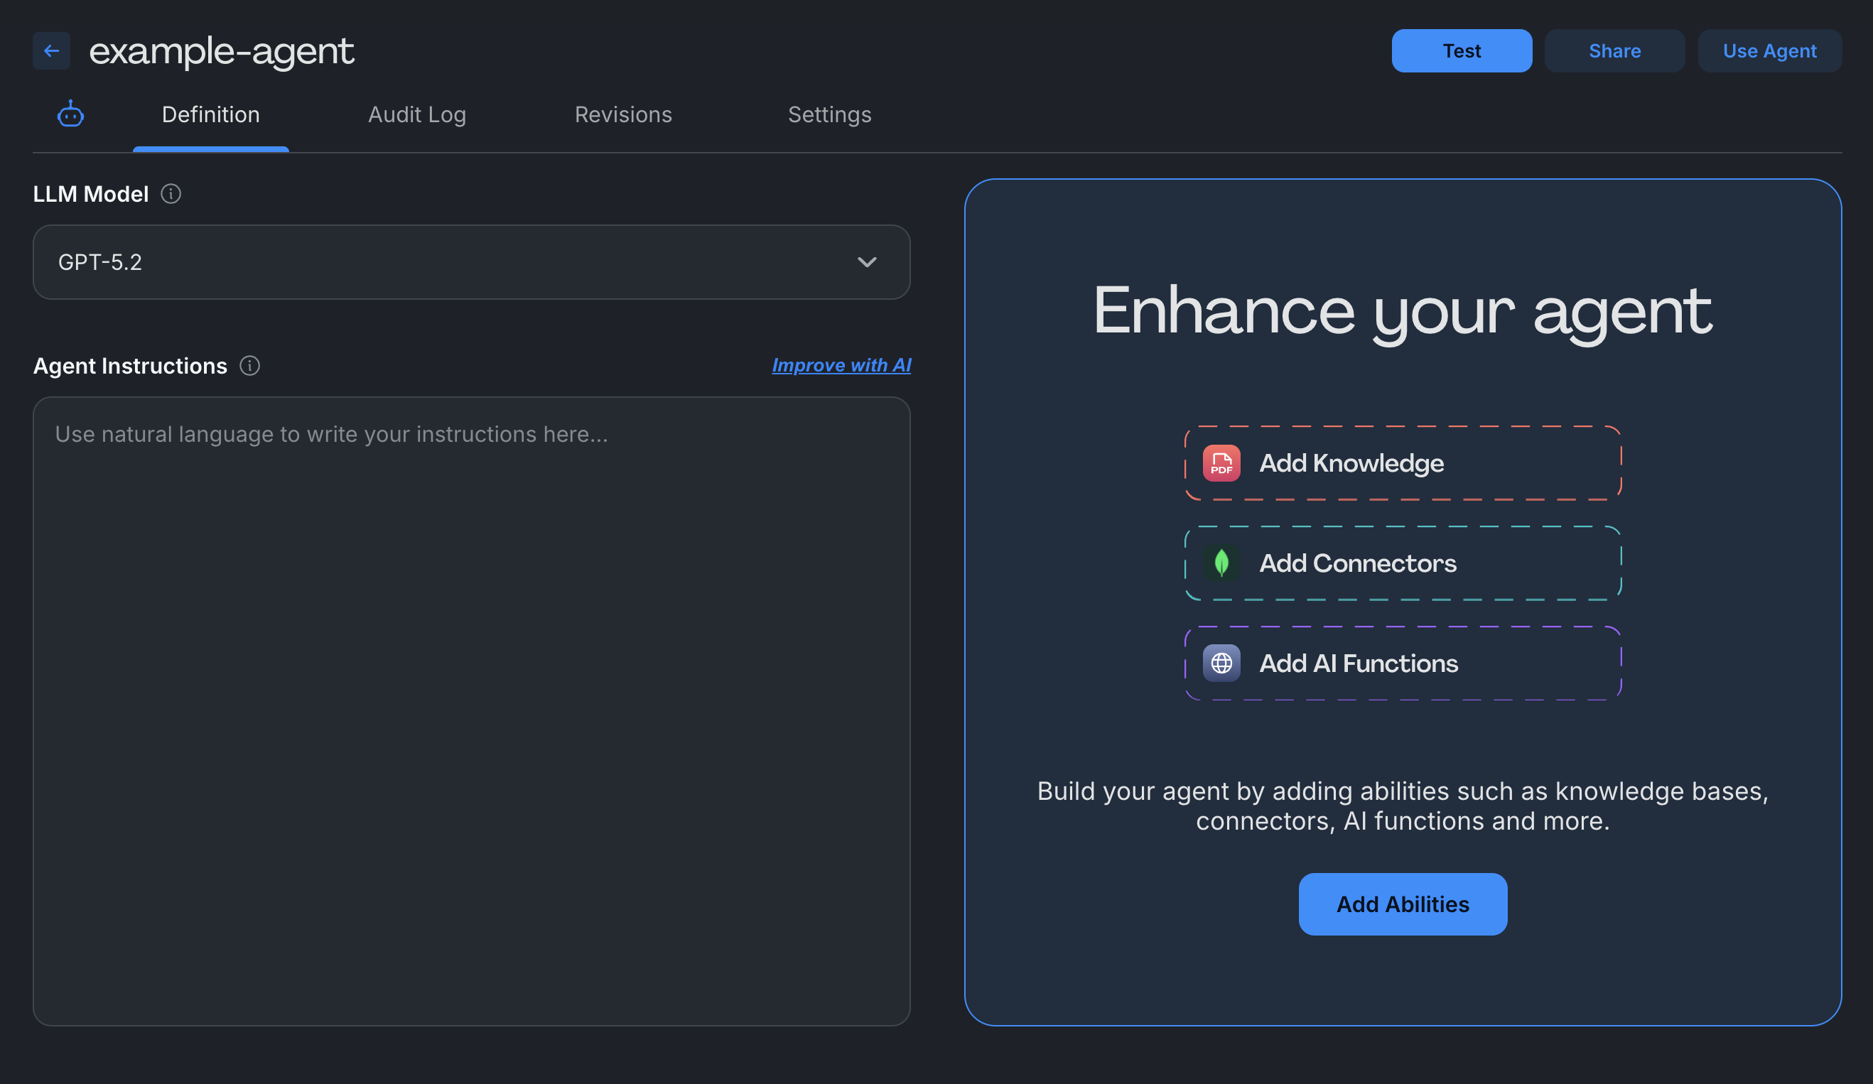
Task: Click the Add Abilities button
Action: tap(1403, 904)
